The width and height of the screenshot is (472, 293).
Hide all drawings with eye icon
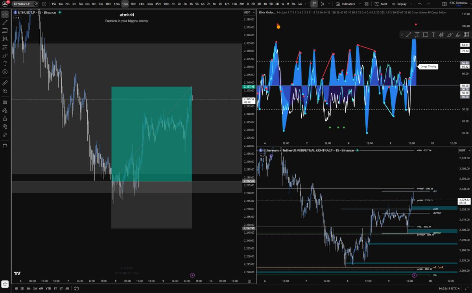[x=5, y=127]
